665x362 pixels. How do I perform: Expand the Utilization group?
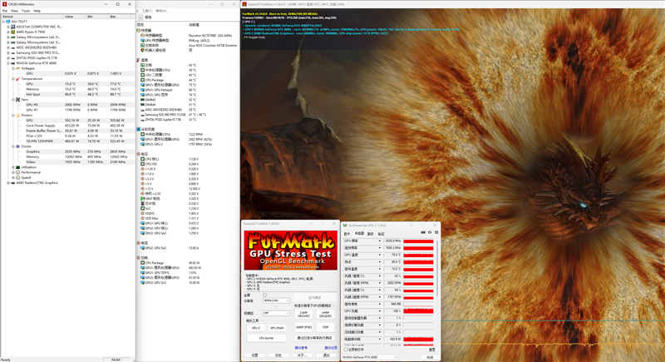click(x=13, y=167)
